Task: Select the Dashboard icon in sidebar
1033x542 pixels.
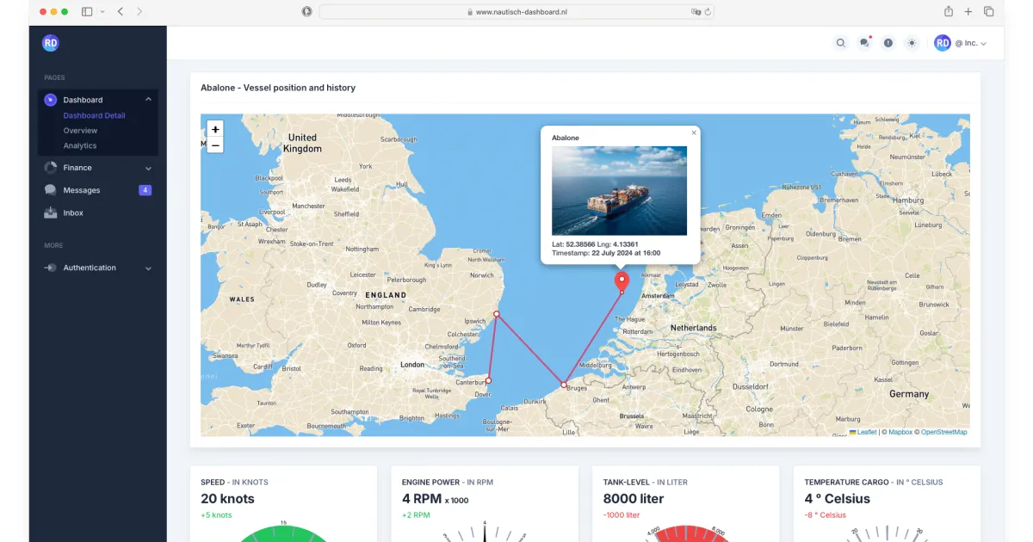Action: pyautogui.click(x=50, y=99)
